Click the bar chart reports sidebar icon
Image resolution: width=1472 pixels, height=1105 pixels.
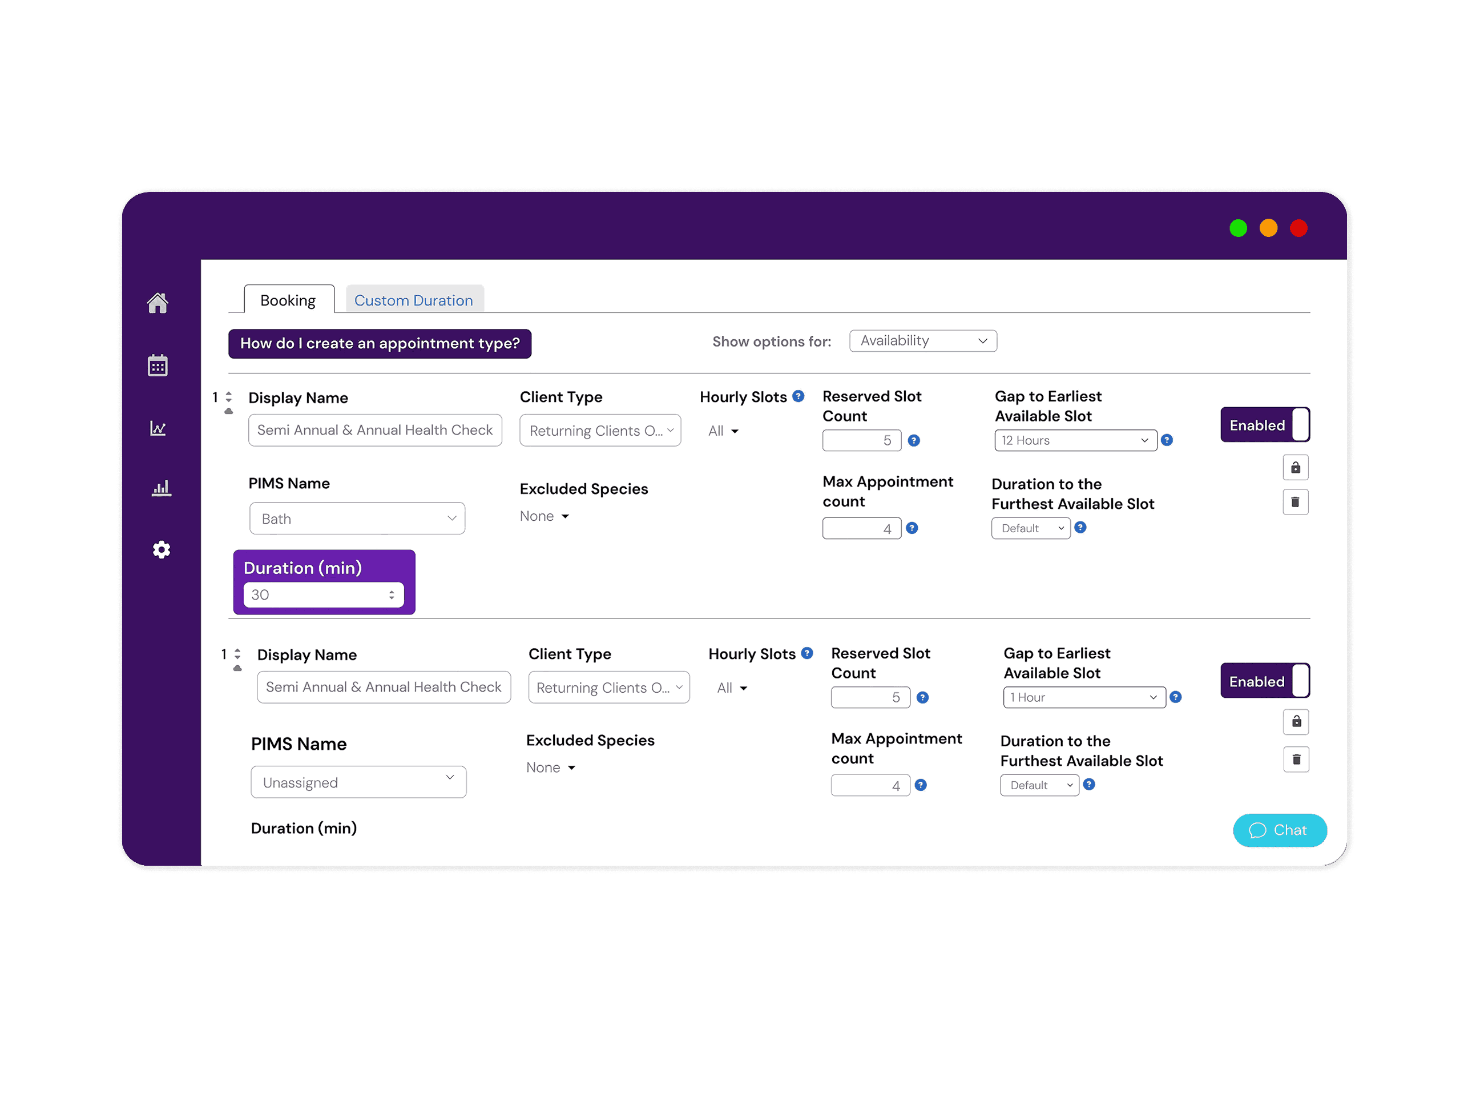coord(161,488)
